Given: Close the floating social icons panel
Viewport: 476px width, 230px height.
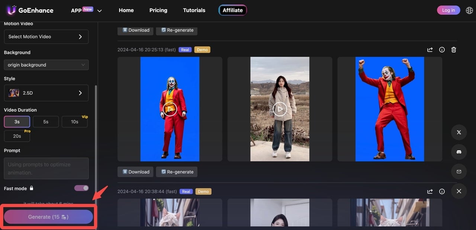Looking at the screenshot, I should (x=459, y=191).
